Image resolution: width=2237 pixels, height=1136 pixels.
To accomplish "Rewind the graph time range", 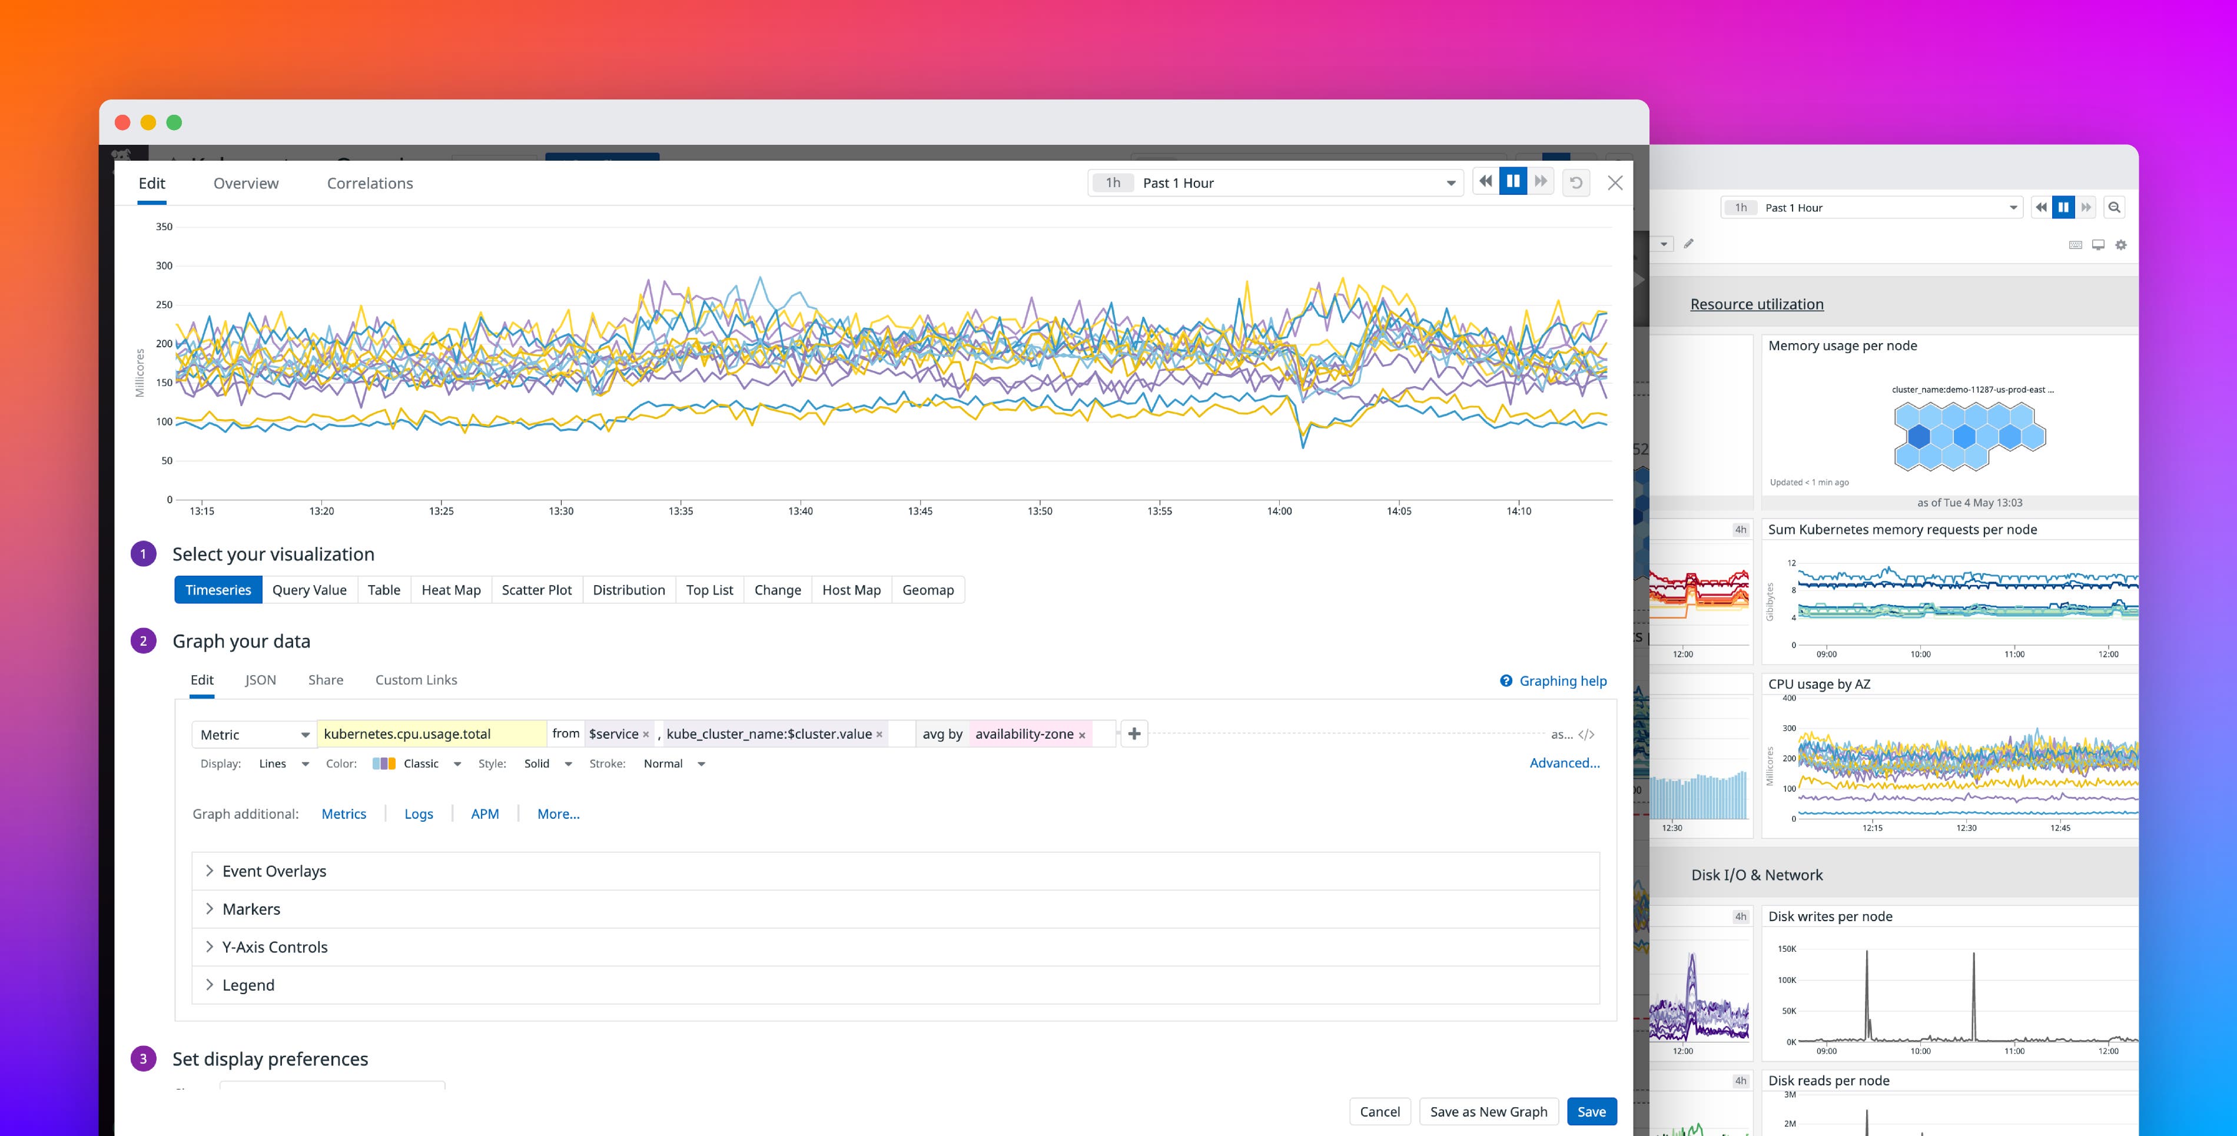I will [x=1485, y=181].
